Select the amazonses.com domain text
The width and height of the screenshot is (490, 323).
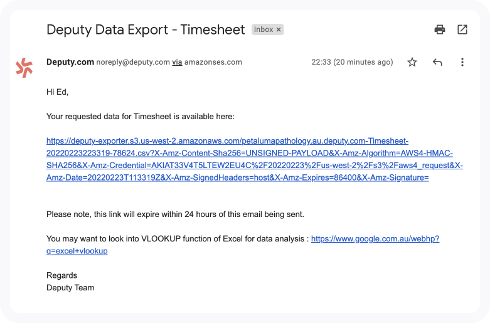point(213,62)
